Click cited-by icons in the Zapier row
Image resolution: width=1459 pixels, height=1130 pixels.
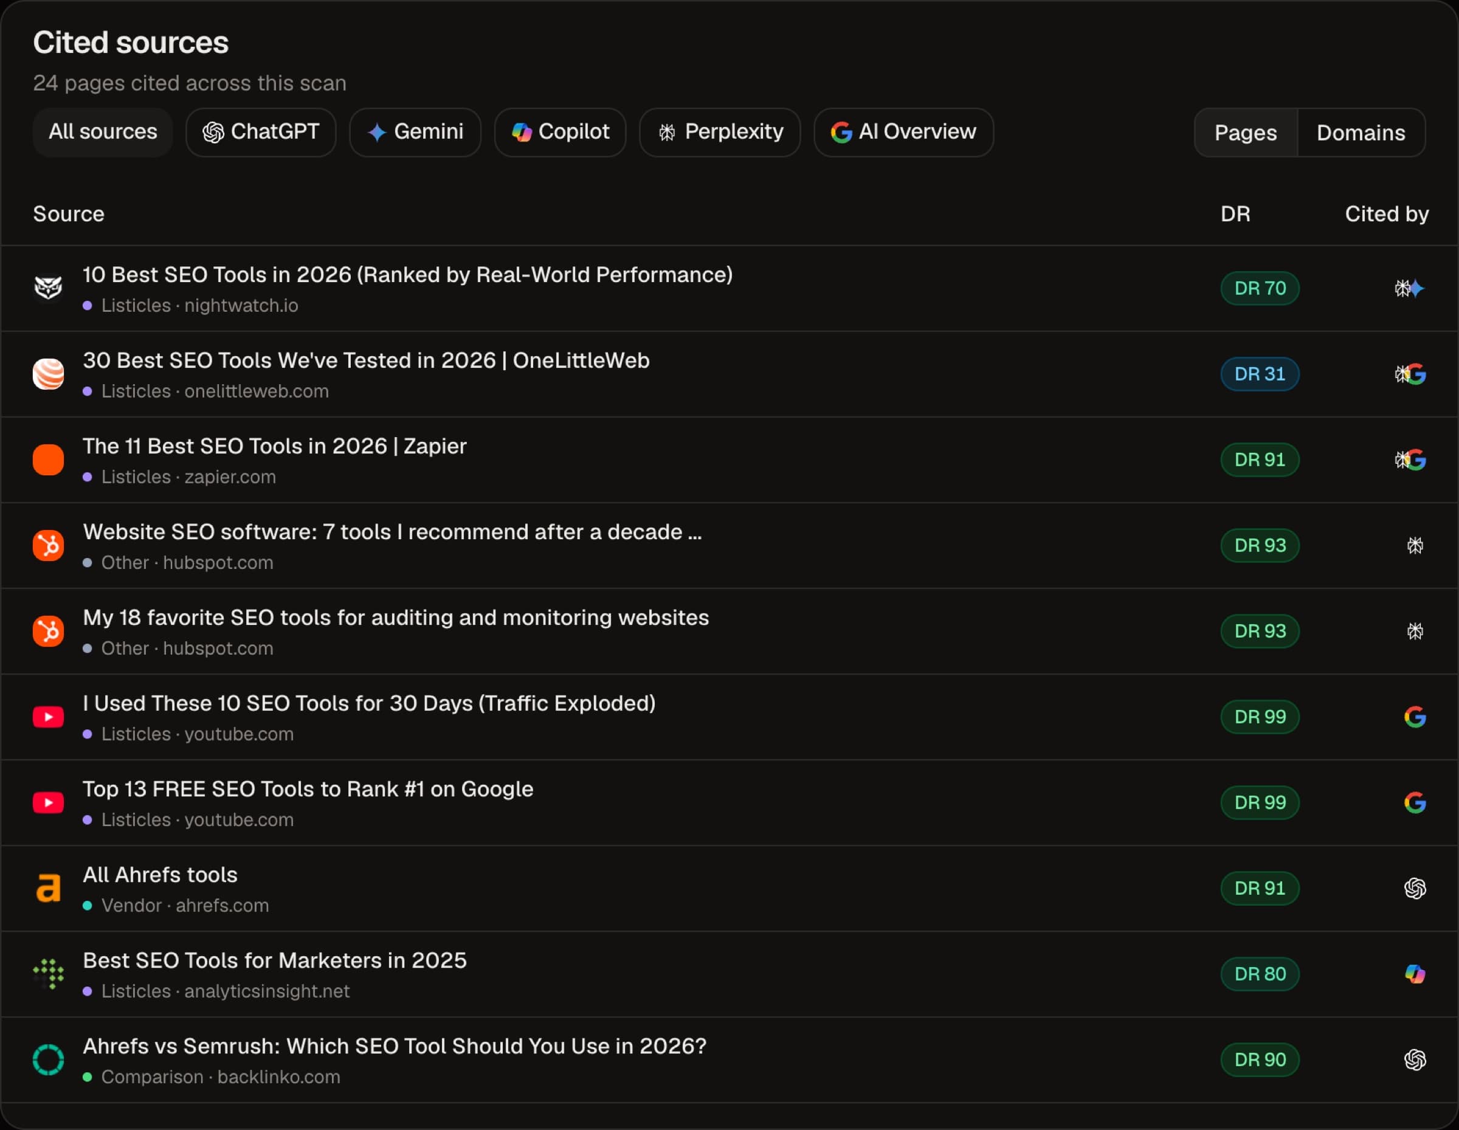pyautogui.click(x=1410, y=460)
